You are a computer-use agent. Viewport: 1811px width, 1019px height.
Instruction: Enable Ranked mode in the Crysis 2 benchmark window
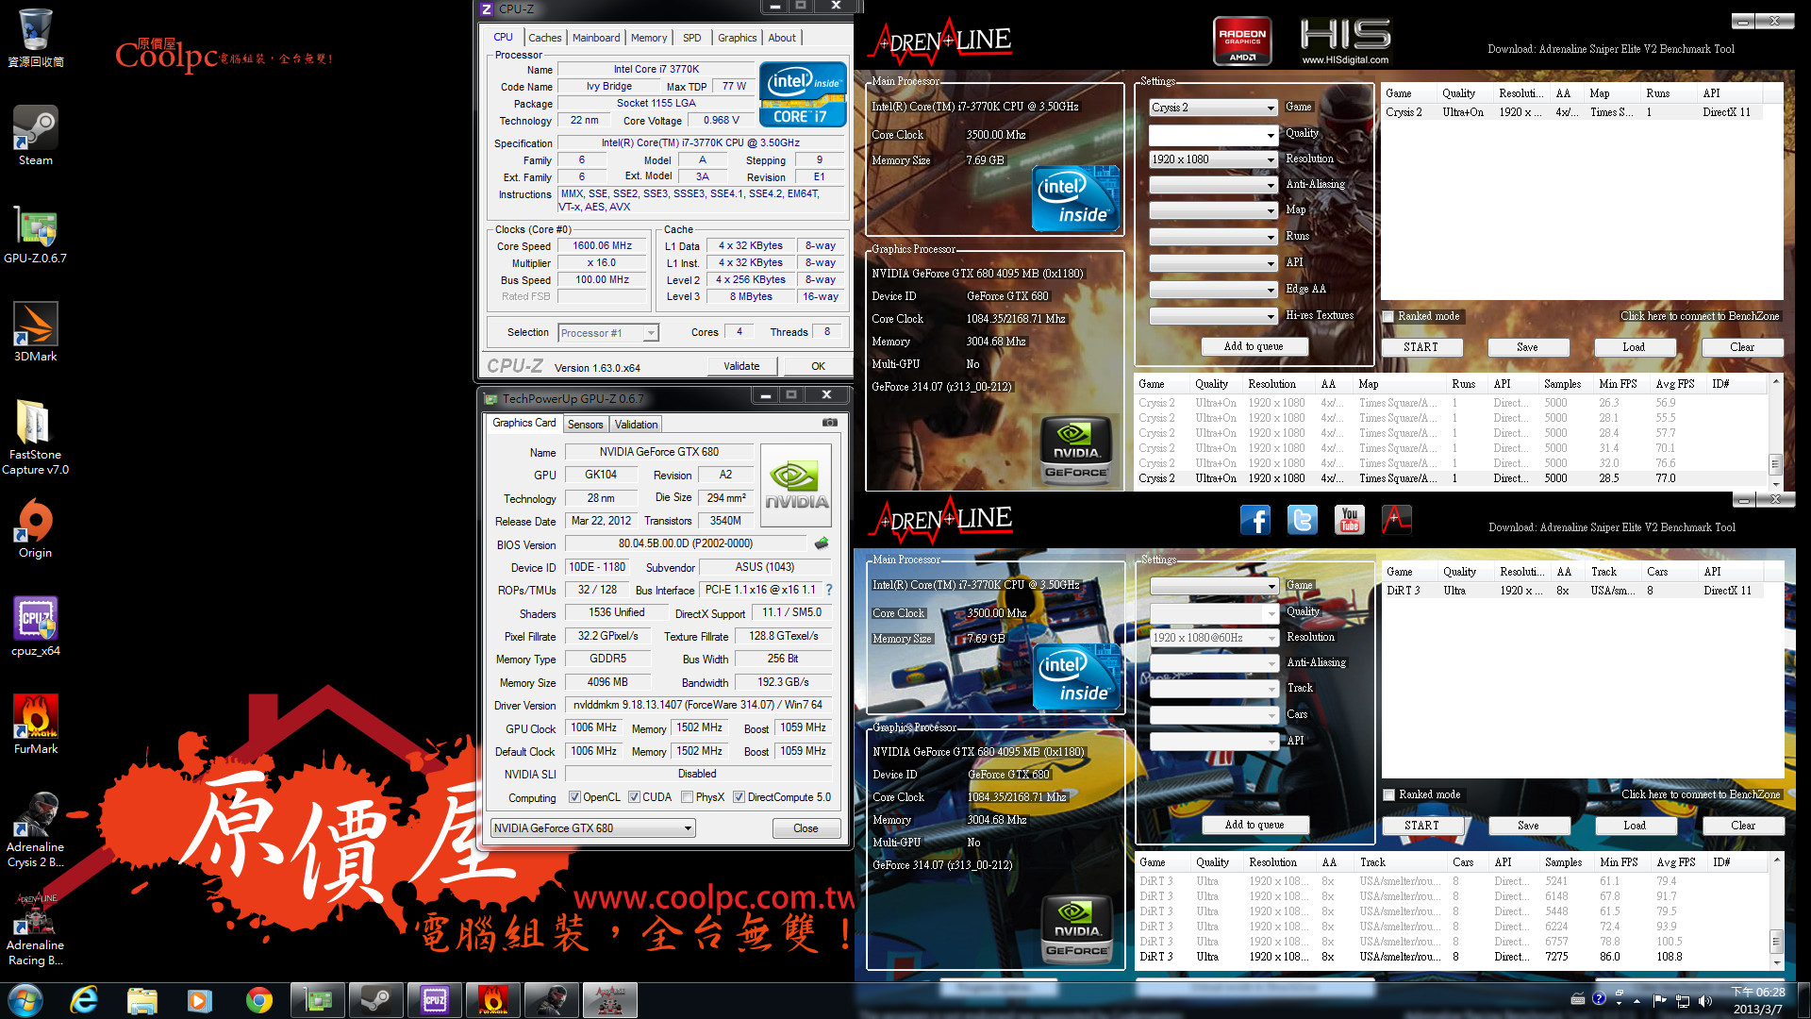[1388, 316]
